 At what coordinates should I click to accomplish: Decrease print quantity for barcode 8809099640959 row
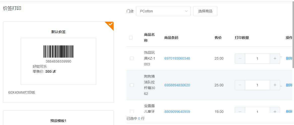(240, 110)
